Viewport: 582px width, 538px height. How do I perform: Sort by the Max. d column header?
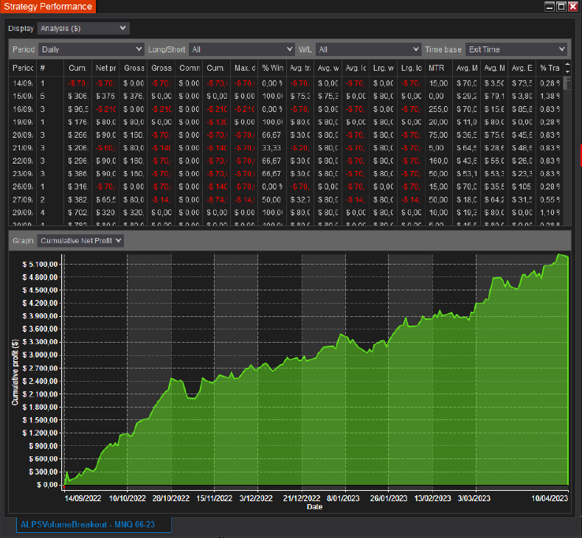point(245,68)
